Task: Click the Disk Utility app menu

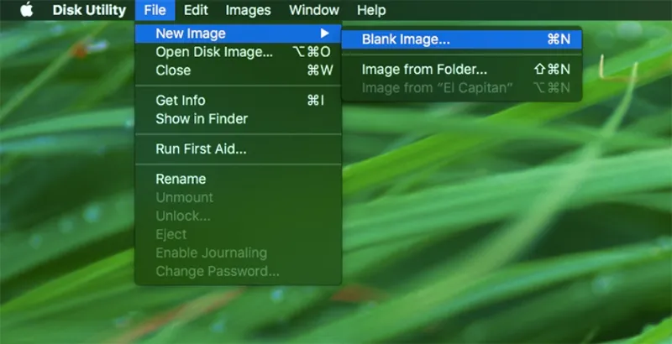Action: (89, 10)
